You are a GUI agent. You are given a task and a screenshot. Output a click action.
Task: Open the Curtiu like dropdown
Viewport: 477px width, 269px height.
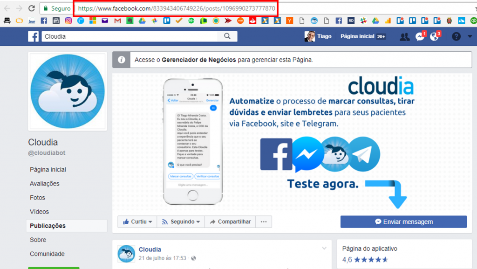coord(137,221)
